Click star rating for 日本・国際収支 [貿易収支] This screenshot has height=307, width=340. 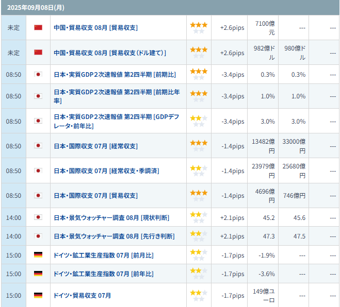pyautogui.click(x=199, y=196)
